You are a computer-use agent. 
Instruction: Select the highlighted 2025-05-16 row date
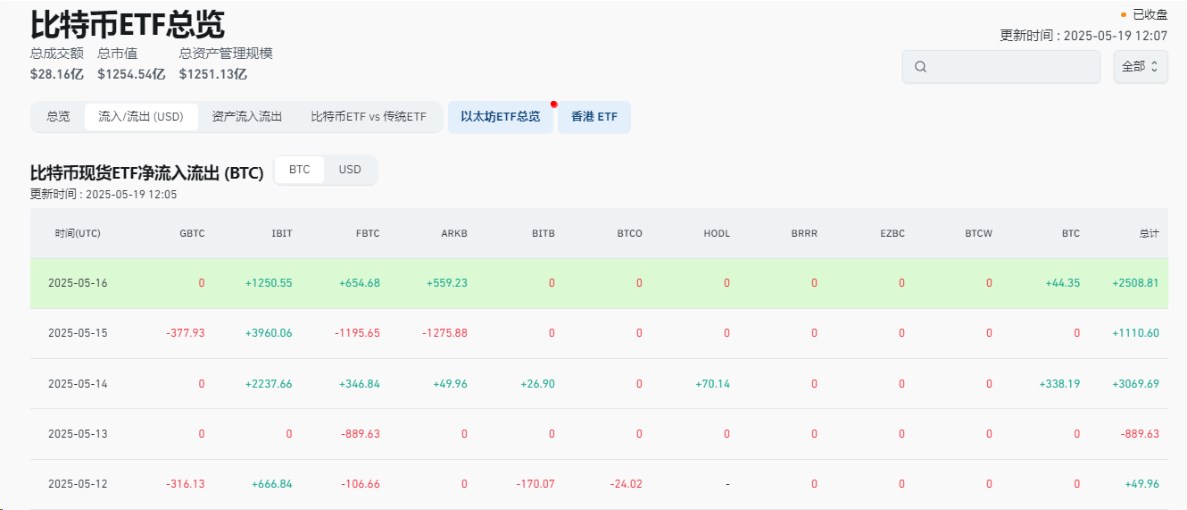[x=78, y=283]
